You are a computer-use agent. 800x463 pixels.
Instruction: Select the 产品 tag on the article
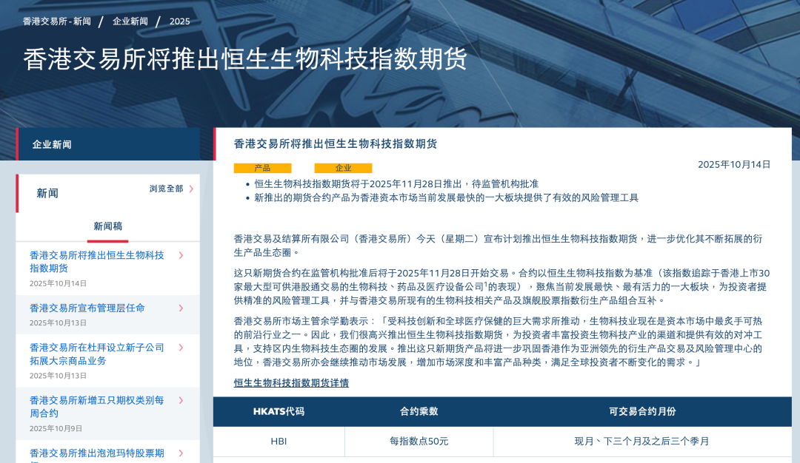[264, 168]
